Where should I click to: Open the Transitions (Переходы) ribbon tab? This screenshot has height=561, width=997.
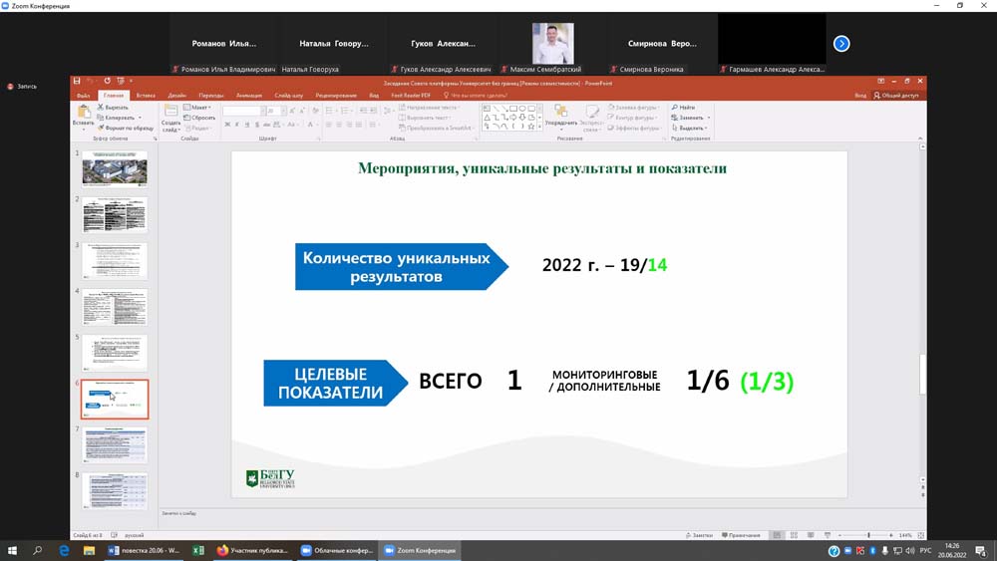[x=211, y=96]
